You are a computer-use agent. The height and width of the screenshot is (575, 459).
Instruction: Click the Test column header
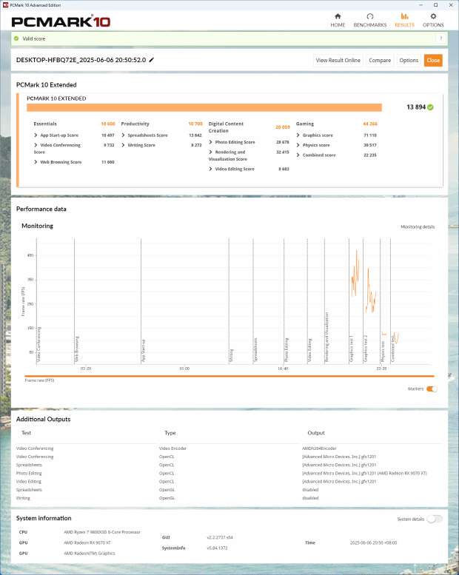(x=26, y=433)
